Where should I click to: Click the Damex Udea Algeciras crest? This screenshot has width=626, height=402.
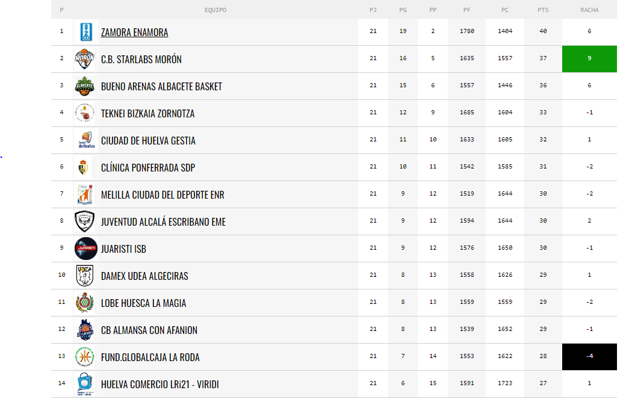(85, 276)
